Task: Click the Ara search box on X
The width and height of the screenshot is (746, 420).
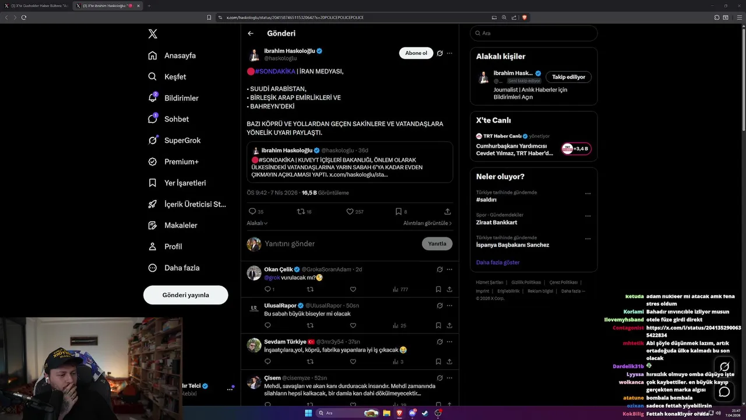Action: pos(533,33)
